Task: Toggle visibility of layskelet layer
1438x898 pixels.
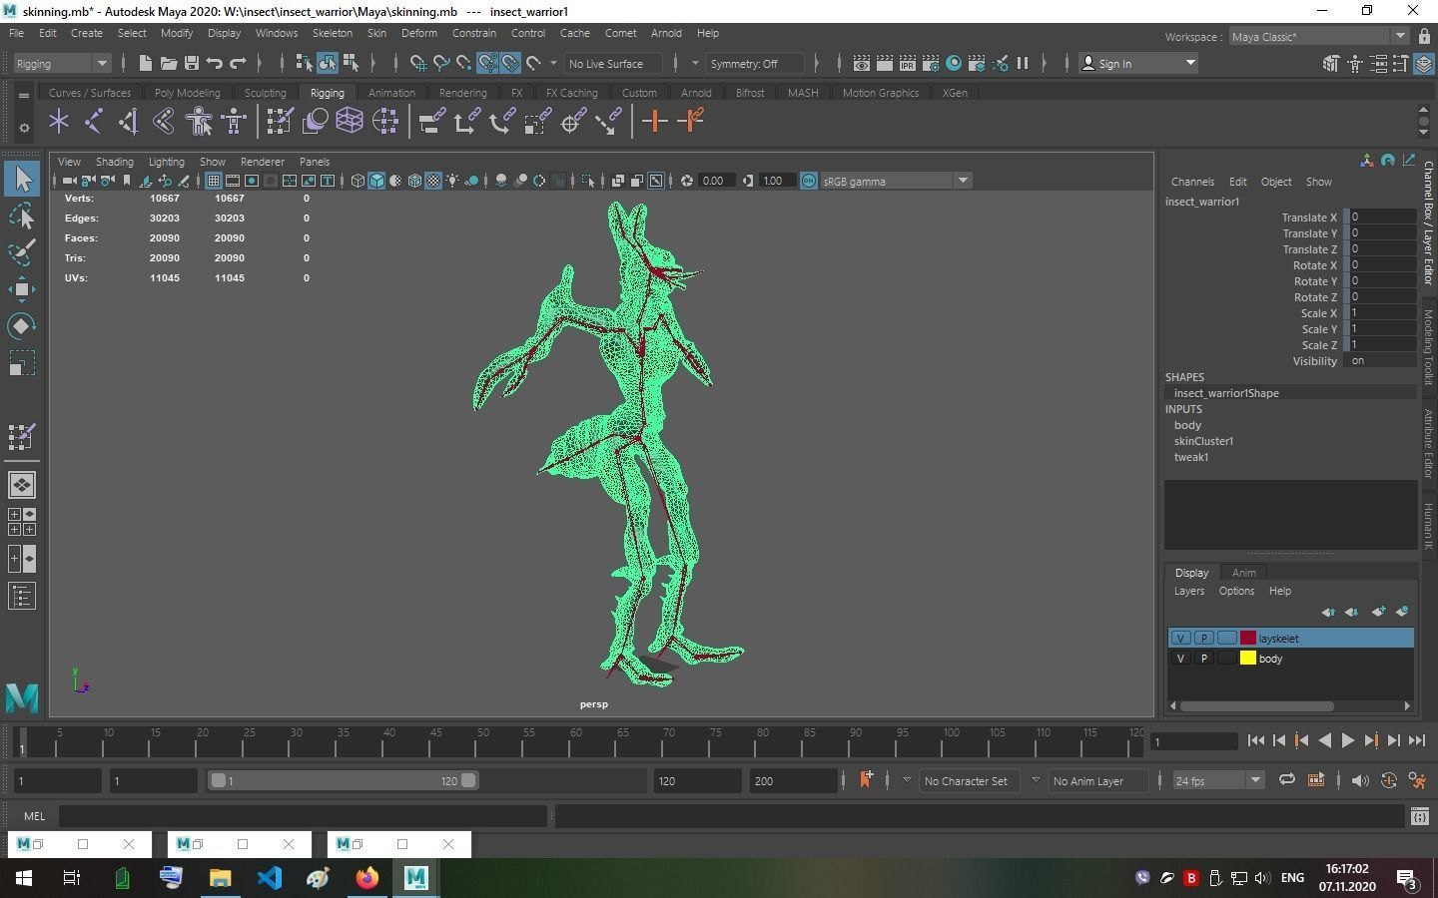Action: pos(1180,639)
